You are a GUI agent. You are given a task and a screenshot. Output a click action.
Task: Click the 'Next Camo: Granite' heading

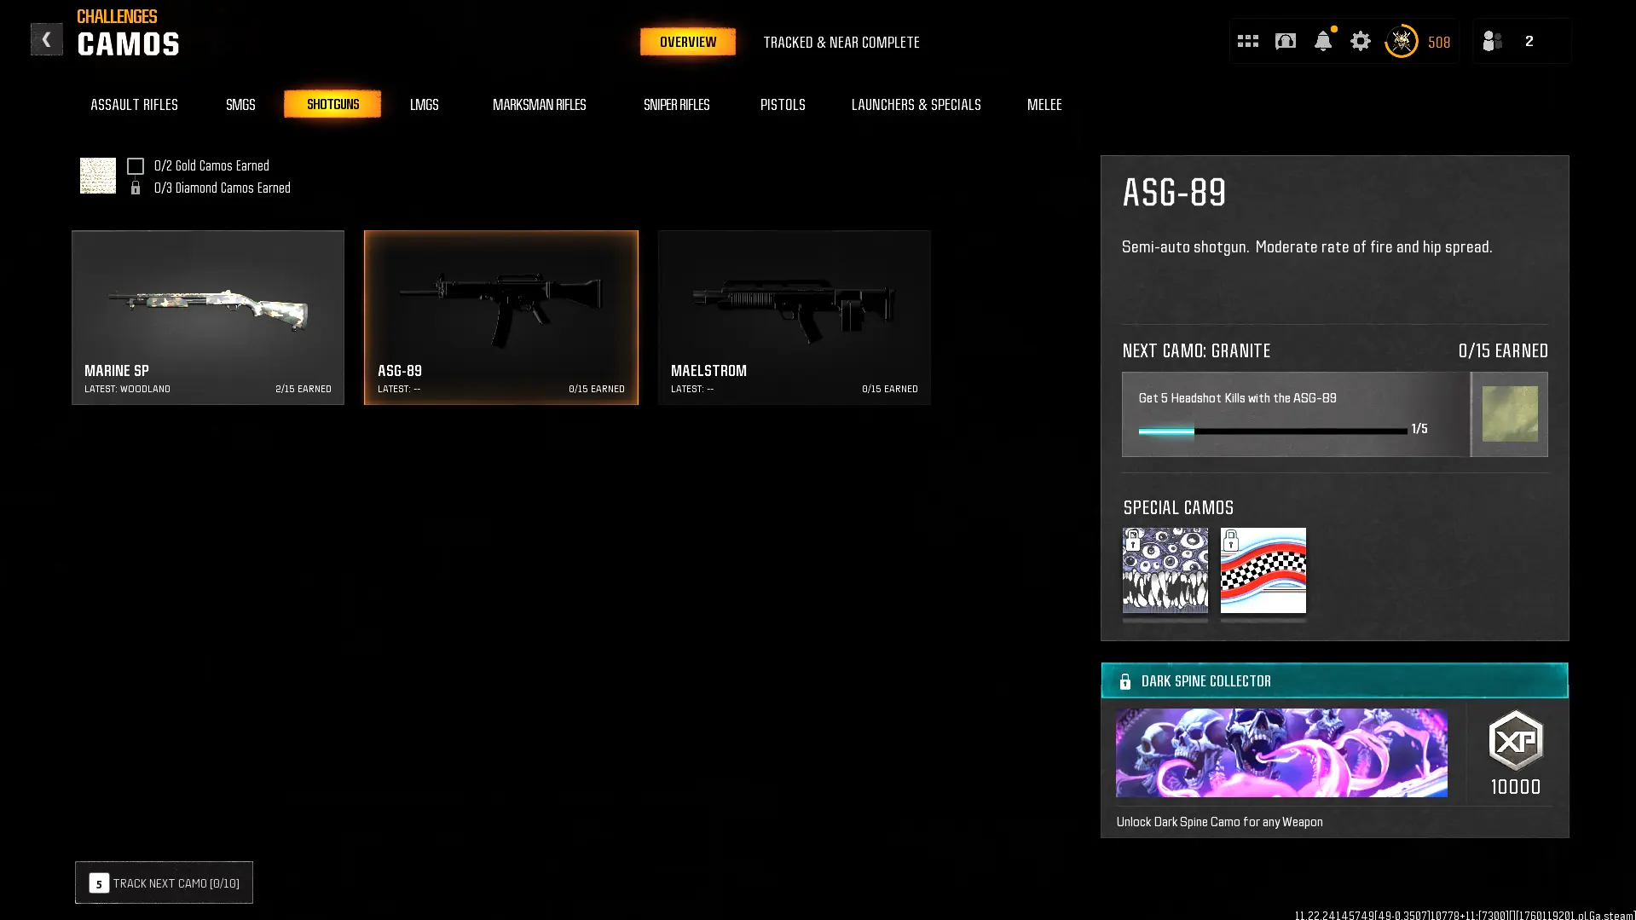pyautogui.click(x=1196, y=351)
